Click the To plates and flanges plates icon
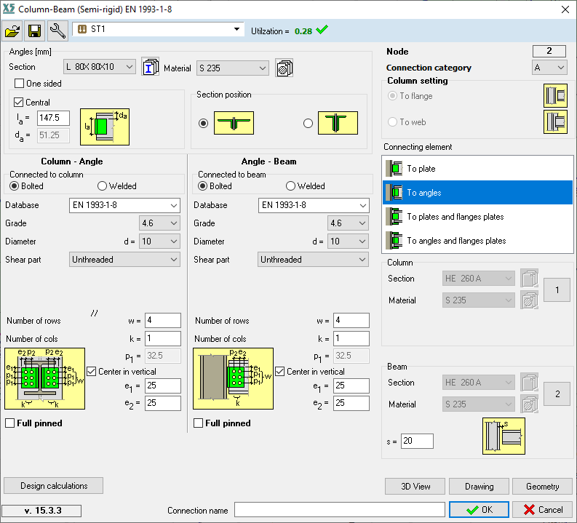The height and width of the screenshot is (523, 577). click(x=394, y=217)
